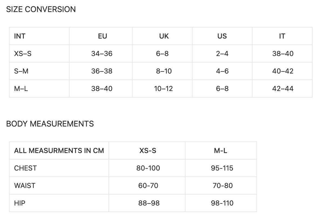
Task: Click the HIP row label
Action: click(x=20, y=203)
